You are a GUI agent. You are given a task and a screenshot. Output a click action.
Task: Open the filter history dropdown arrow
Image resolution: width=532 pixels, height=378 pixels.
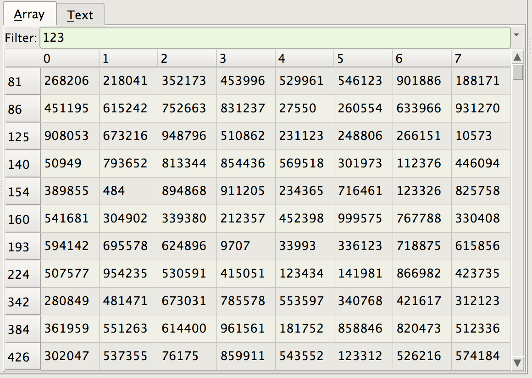tap(516, 35)
